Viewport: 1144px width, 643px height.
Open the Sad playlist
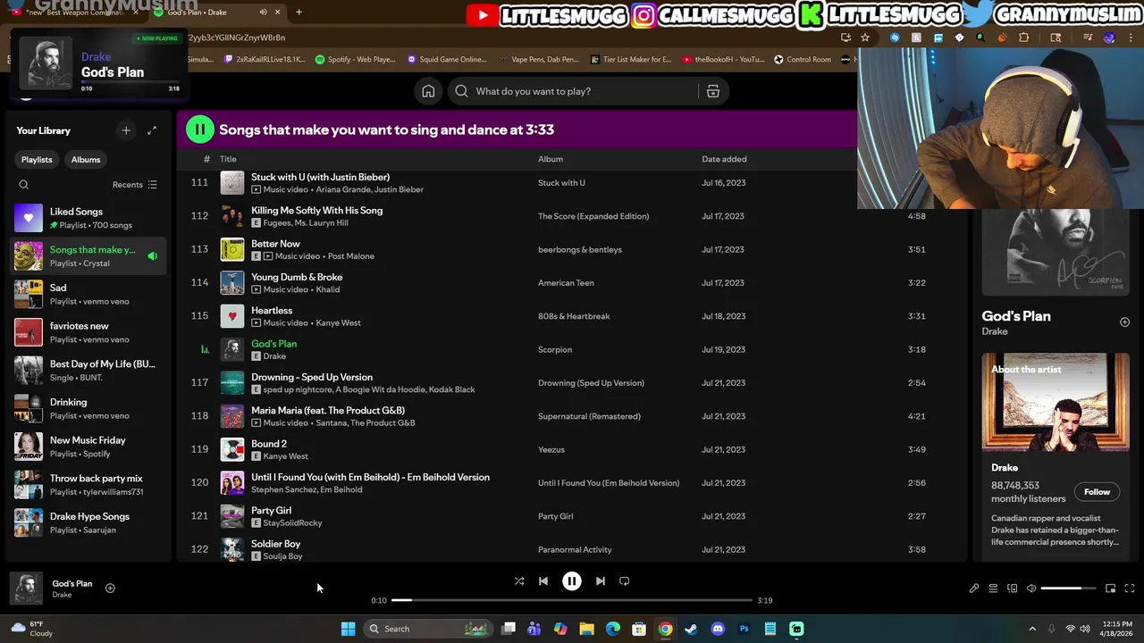coord(88,294)
